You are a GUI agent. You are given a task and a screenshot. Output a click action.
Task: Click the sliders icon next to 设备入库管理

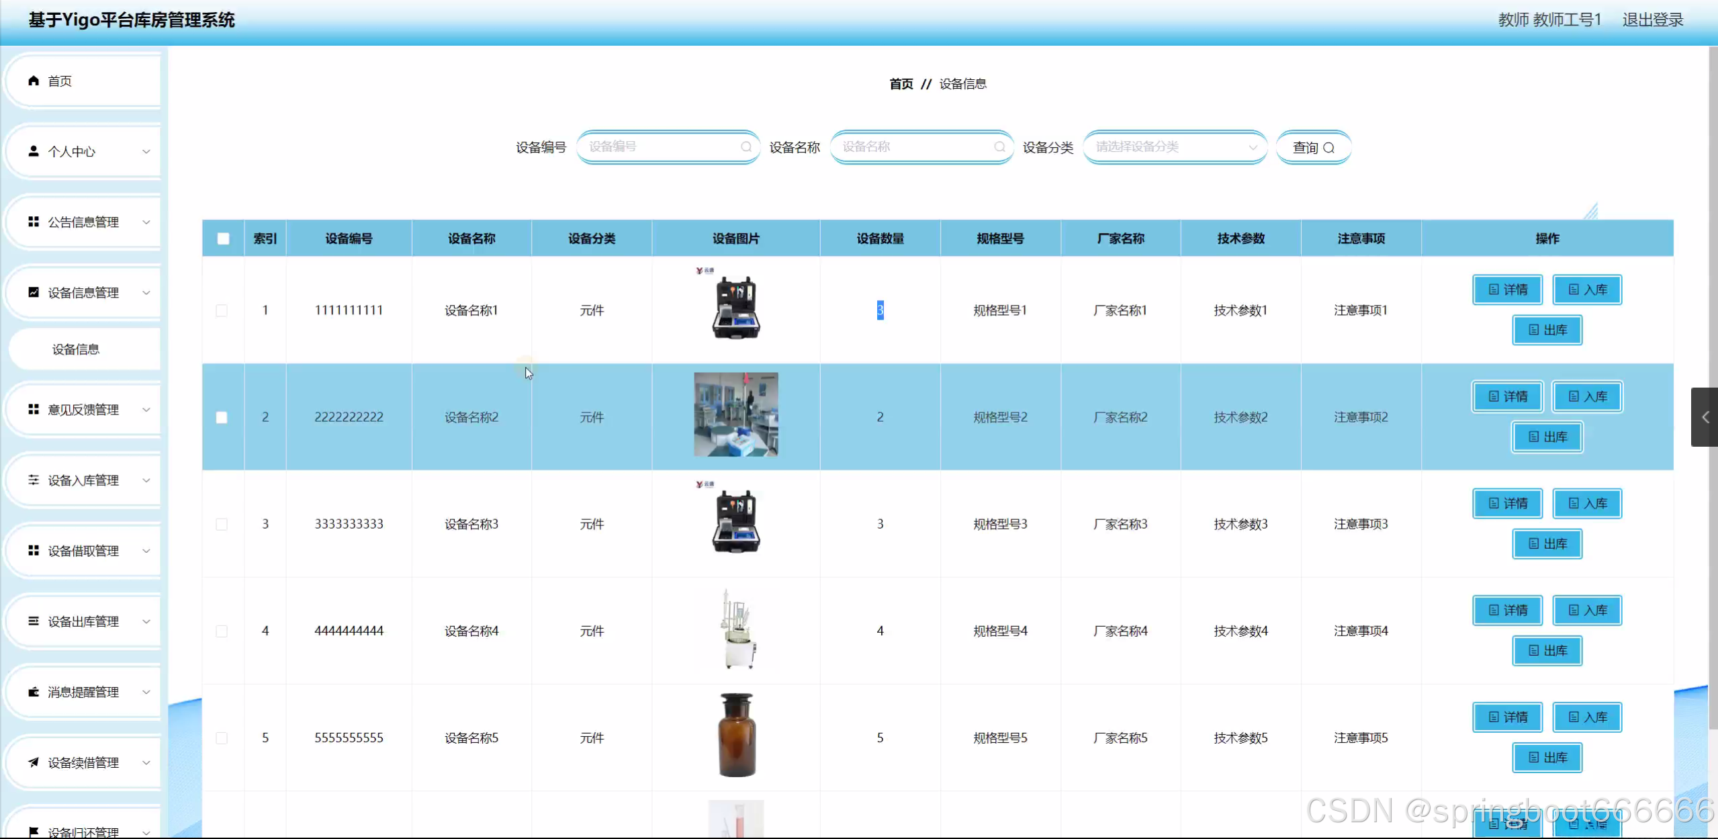coord(34,480)
